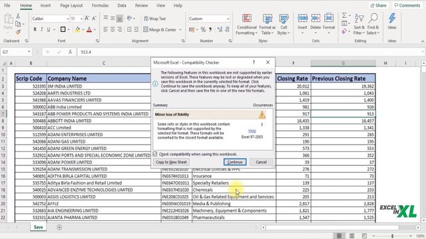Image resolution: width=426 pixels, height=239 pixels.
Task: Click the Increase Decimal icon
Action: [220, 29]
